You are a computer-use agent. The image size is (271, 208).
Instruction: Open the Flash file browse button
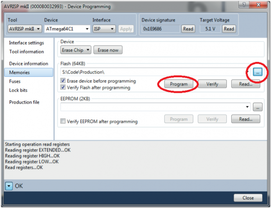point(257,72)
